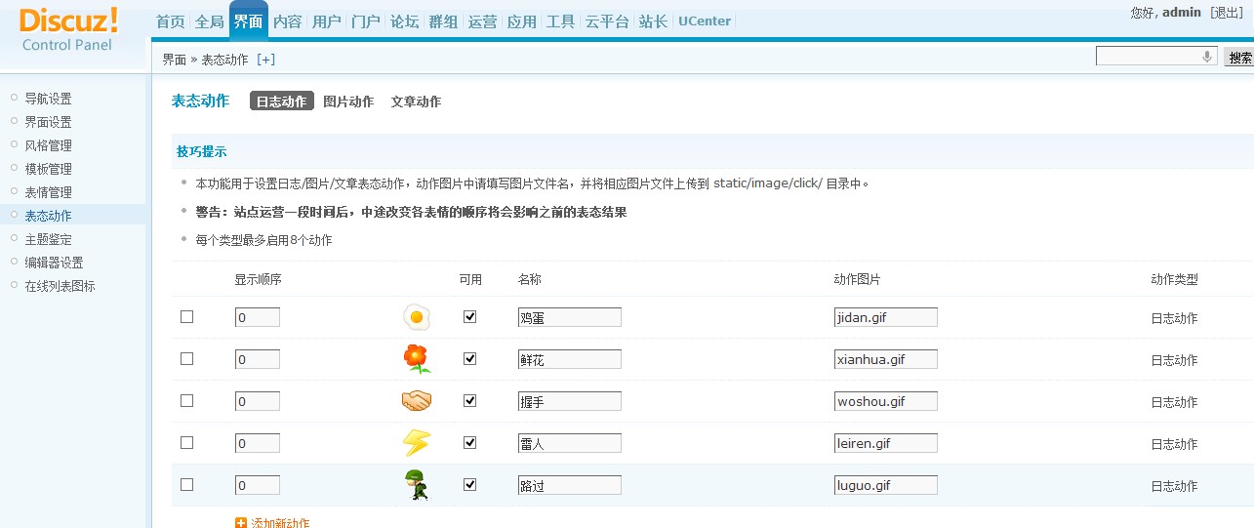The width and height of the screenshot is (1254, 528).
Task: Open the 工具 top menu
Action: (561, 21)
